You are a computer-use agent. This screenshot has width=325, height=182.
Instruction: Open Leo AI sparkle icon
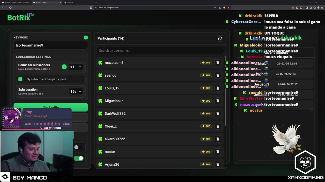pyautogui.click(x=315, y=8)
